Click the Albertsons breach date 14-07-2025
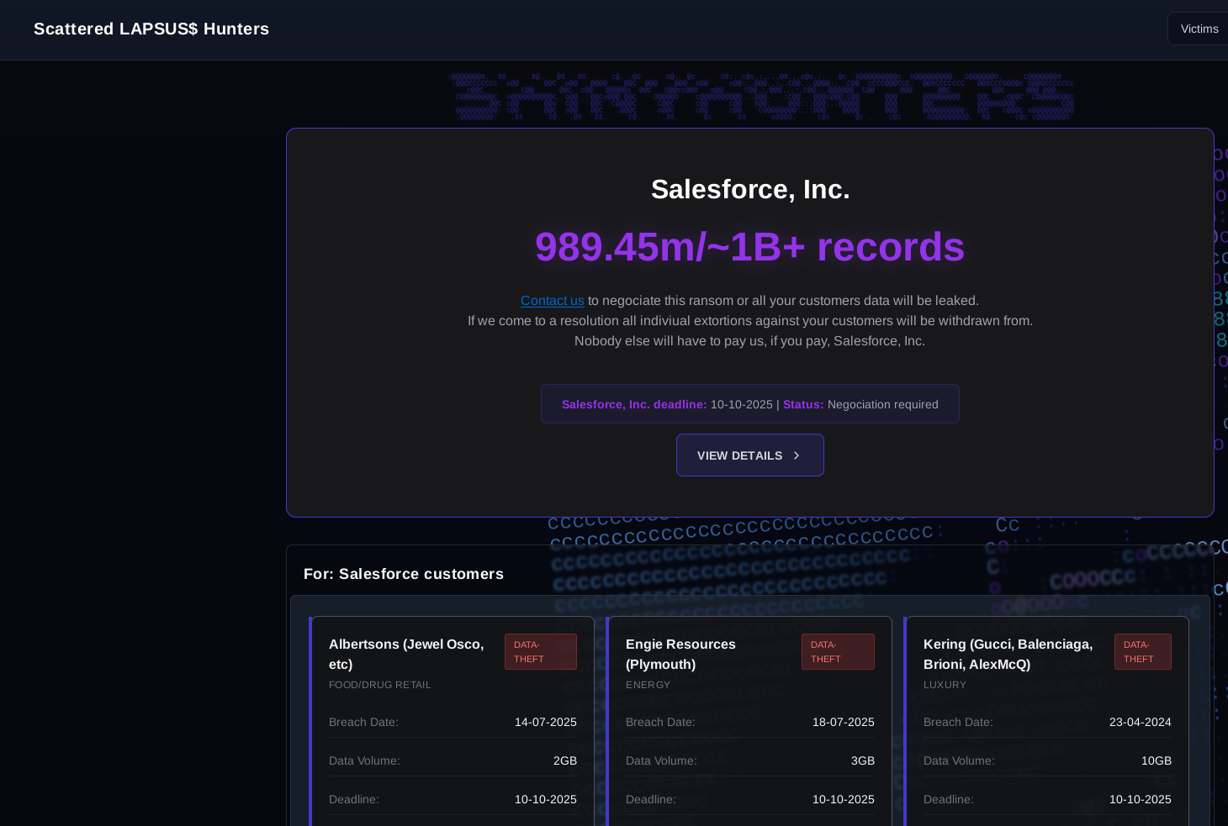1228x826 pixels. tap(545, 723)
